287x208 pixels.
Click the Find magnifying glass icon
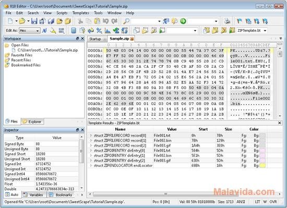[x=126, y=21]
